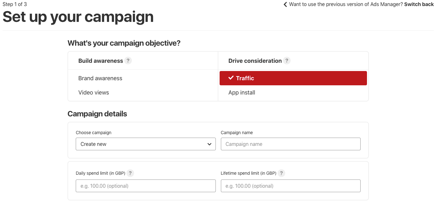Click the back chevron beside previous version text
Image resolution: width=437 pixels, height=202 pixels.
[x=285, y=4]
